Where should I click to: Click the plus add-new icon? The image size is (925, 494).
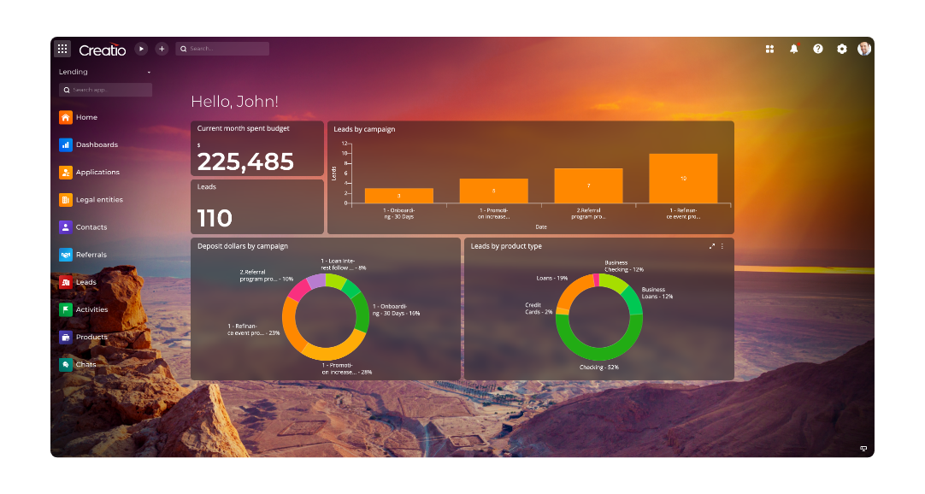[x=162, y=49]
